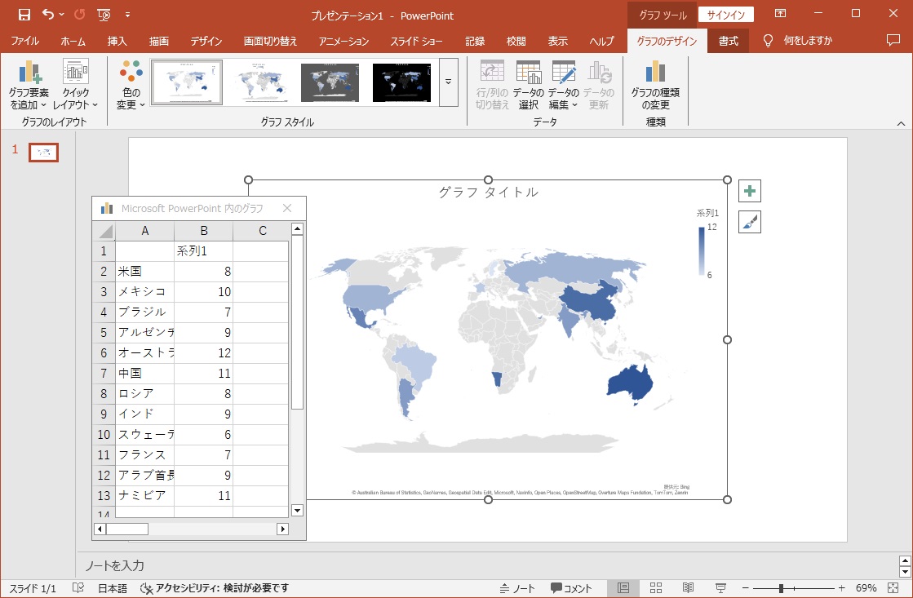Image resolution: width=913 pixels, height=598 pixels.
Task: Open Customize Quick Access Toolbar dropdown
Action: tap(128, 15)
